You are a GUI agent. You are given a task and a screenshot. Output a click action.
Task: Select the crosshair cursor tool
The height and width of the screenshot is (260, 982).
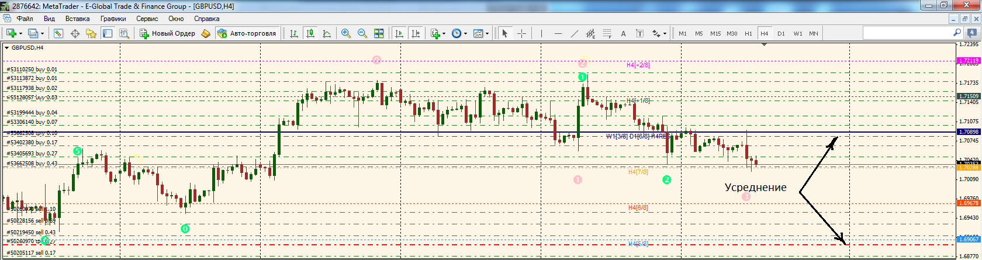tap(521, 33)
